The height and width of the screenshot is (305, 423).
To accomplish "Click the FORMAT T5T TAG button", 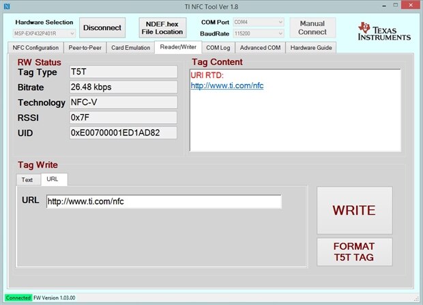I will click(x=354, y=252).
